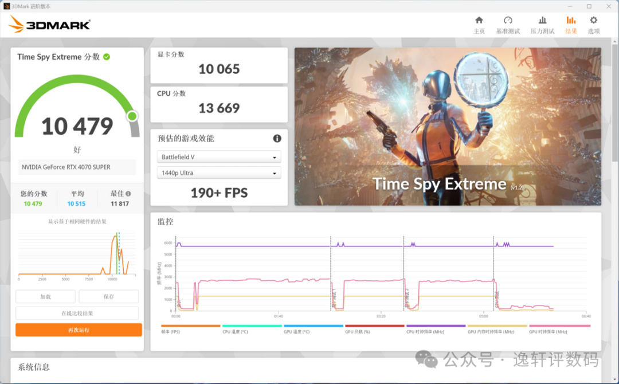
Task: Open the 基准测试 benchmark gauge icon
Action: point(508,20)
